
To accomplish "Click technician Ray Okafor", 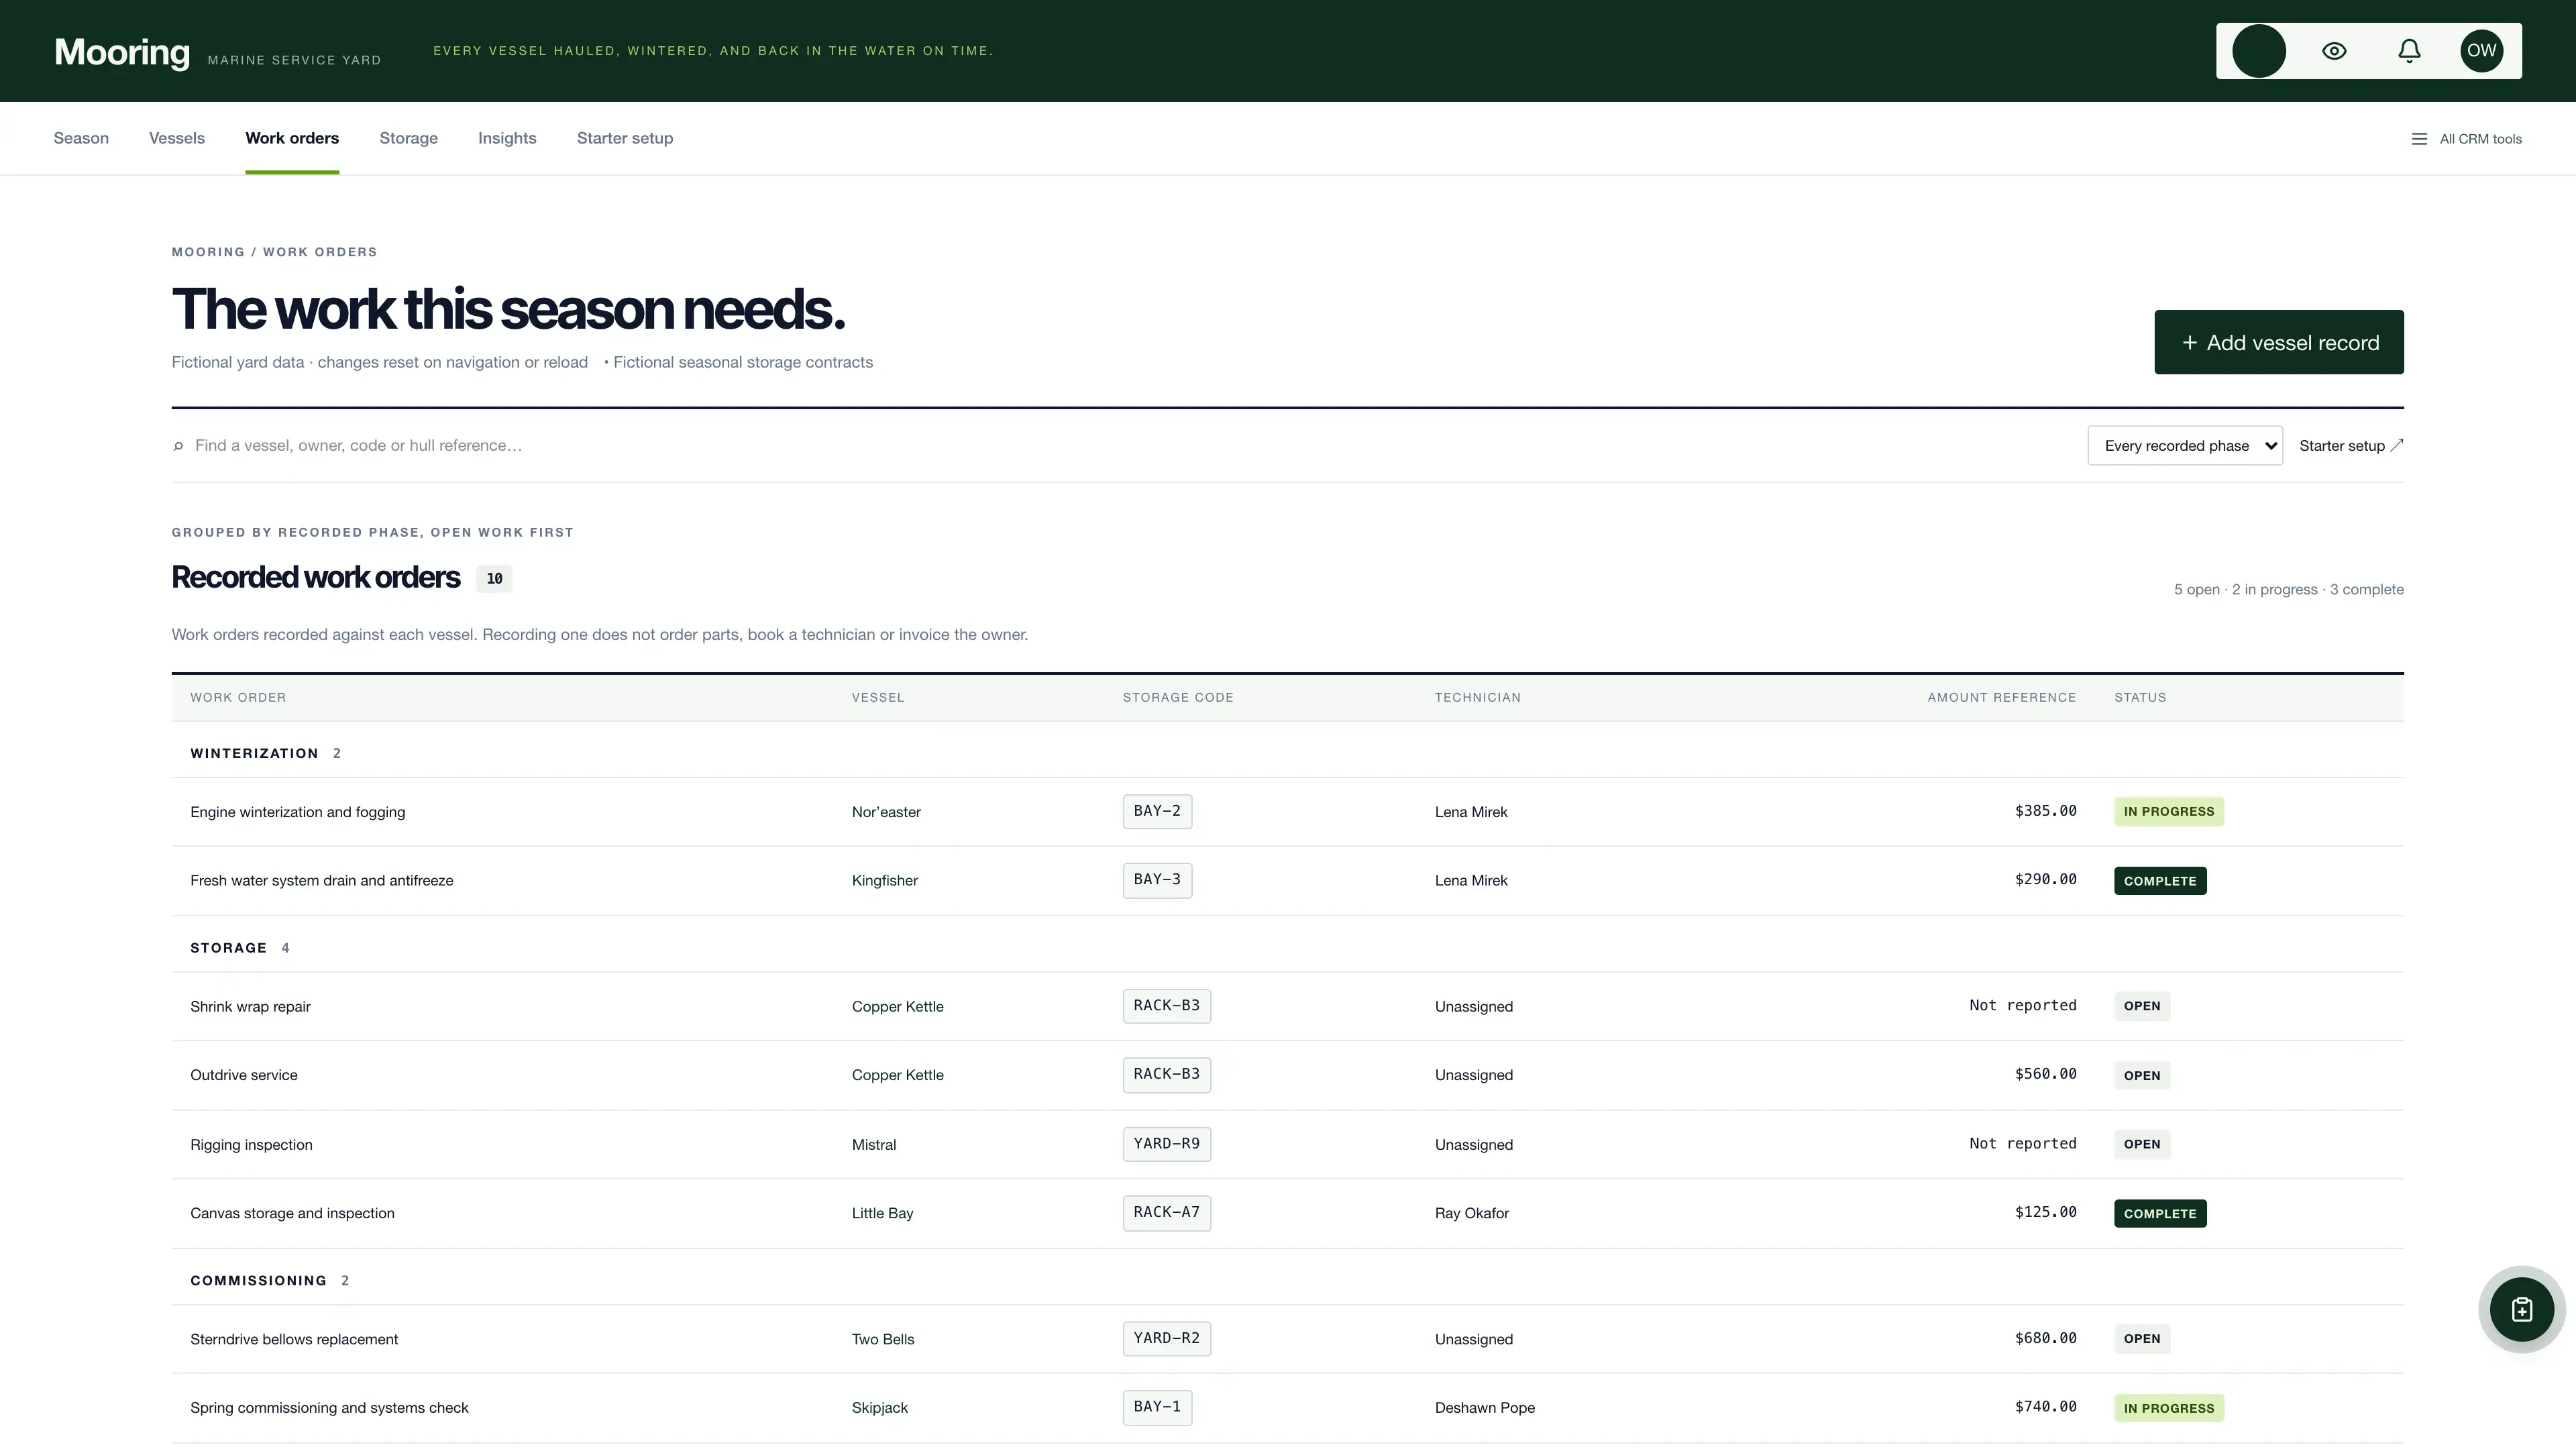I will click(x=1472, y=1213).
